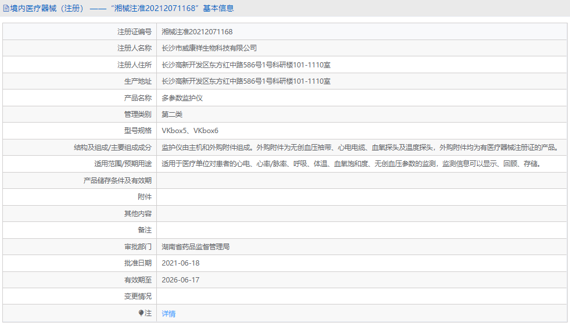Select approval date 2021-06-18
This screenshot has height=326, width=570.
[181, 263]
